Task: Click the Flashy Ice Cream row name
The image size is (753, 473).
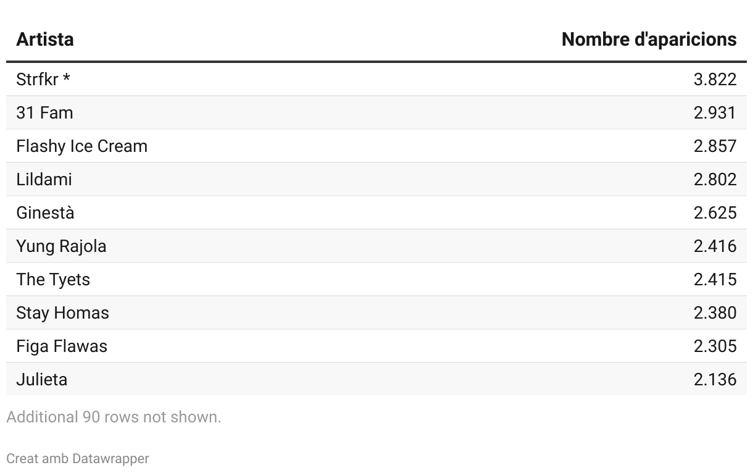Action: pyautogui.click(x=82, y=146)
